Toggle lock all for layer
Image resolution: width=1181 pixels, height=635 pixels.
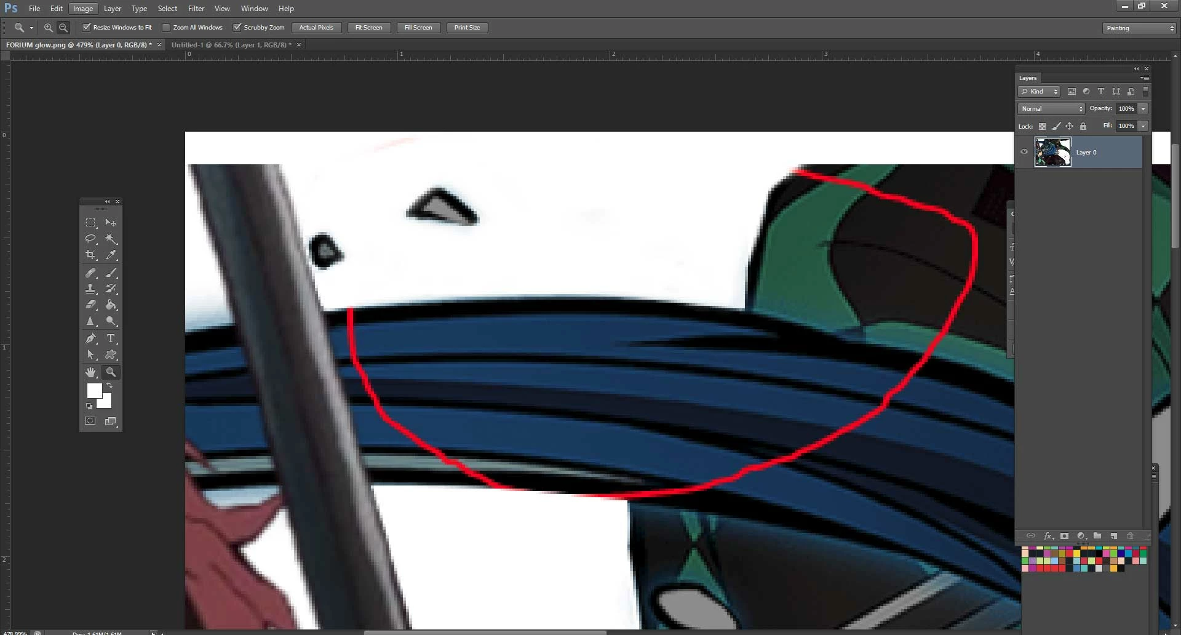point(1083,126)
